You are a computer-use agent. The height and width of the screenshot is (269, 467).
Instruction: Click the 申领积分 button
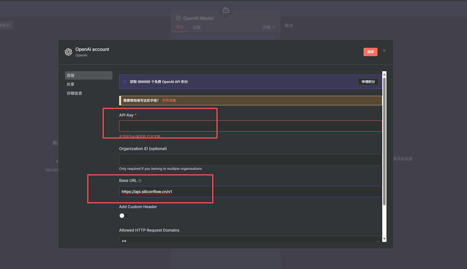pos(368,82)
